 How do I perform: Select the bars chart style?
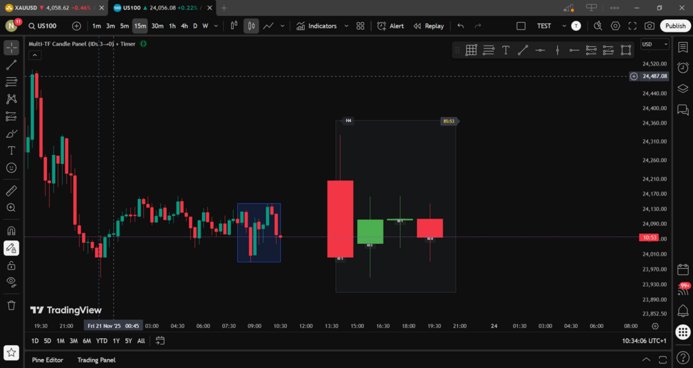pyautogui.click(x=234, y=26)
